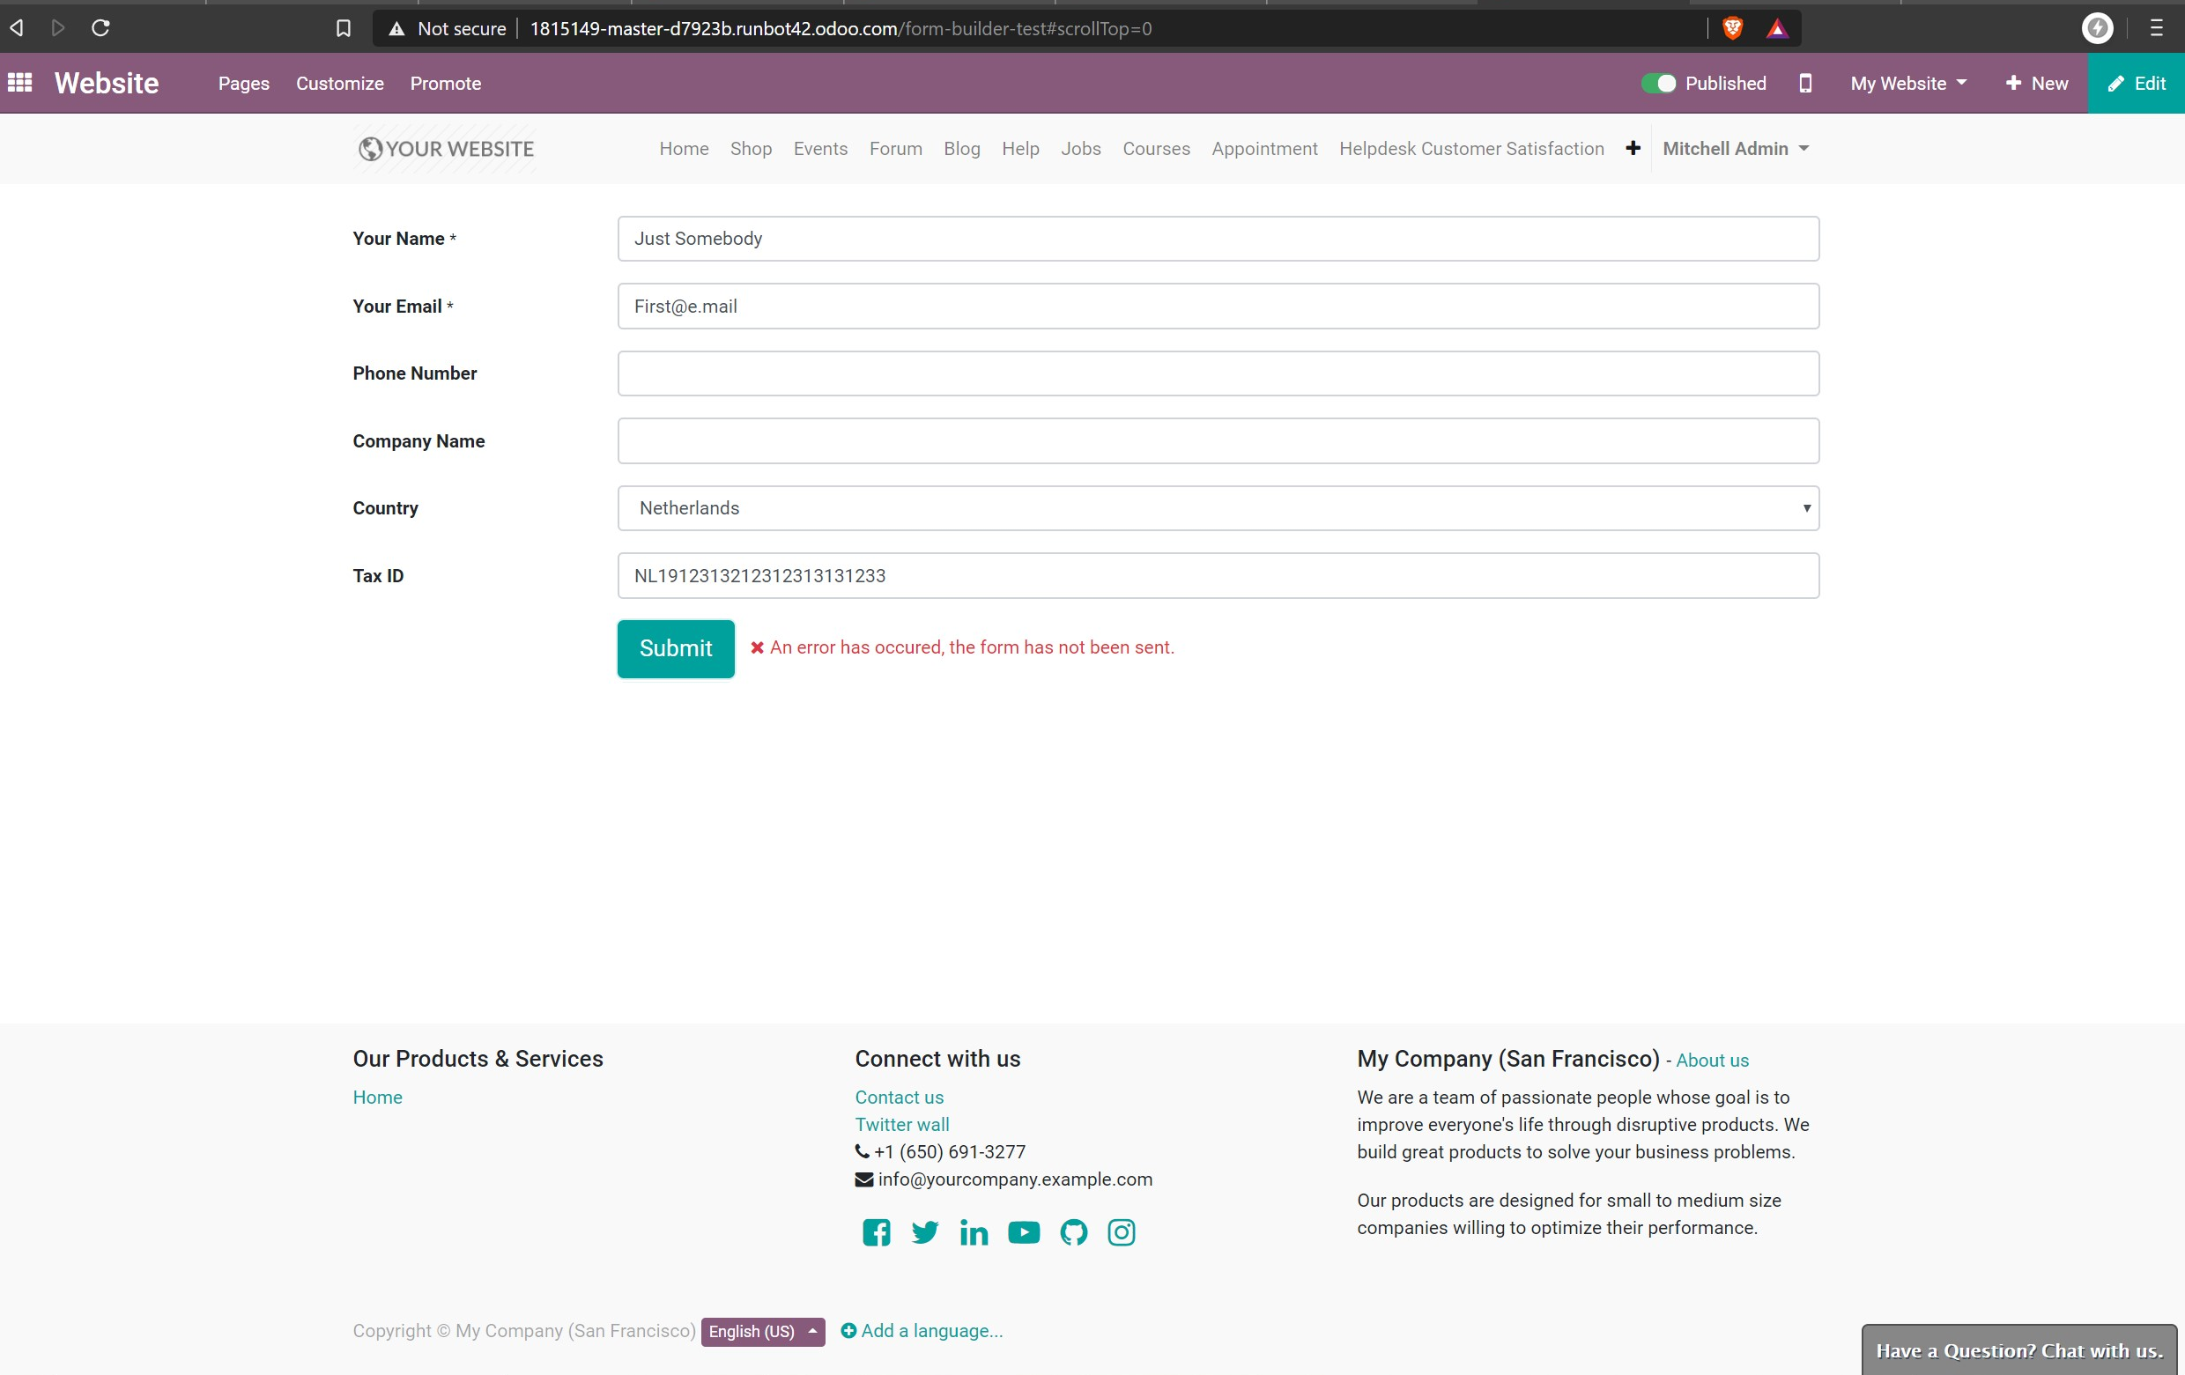The image size is (2185, 1375).
Task: Click the Company Name input field
Action: (1218, 440)
